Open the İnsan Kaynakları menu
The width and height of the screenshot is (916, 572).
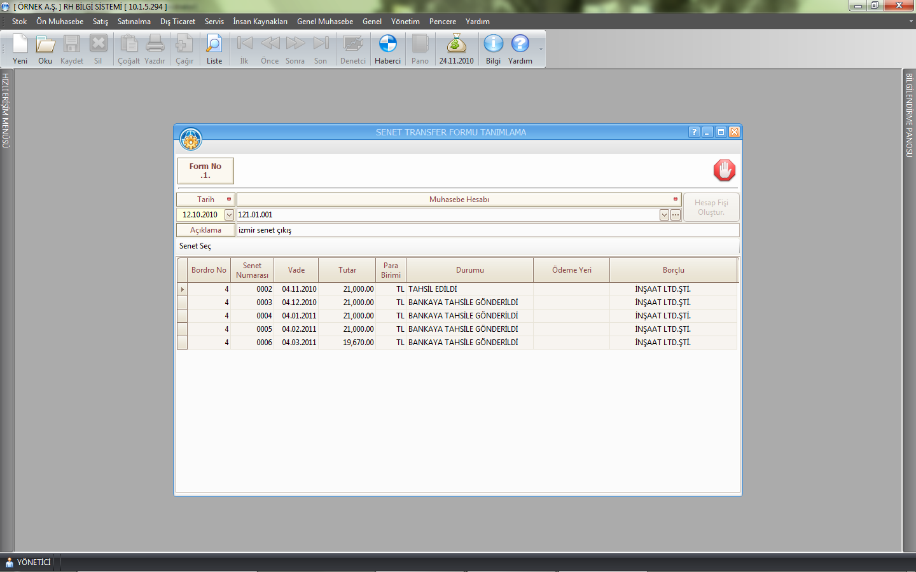click(260, 22)
